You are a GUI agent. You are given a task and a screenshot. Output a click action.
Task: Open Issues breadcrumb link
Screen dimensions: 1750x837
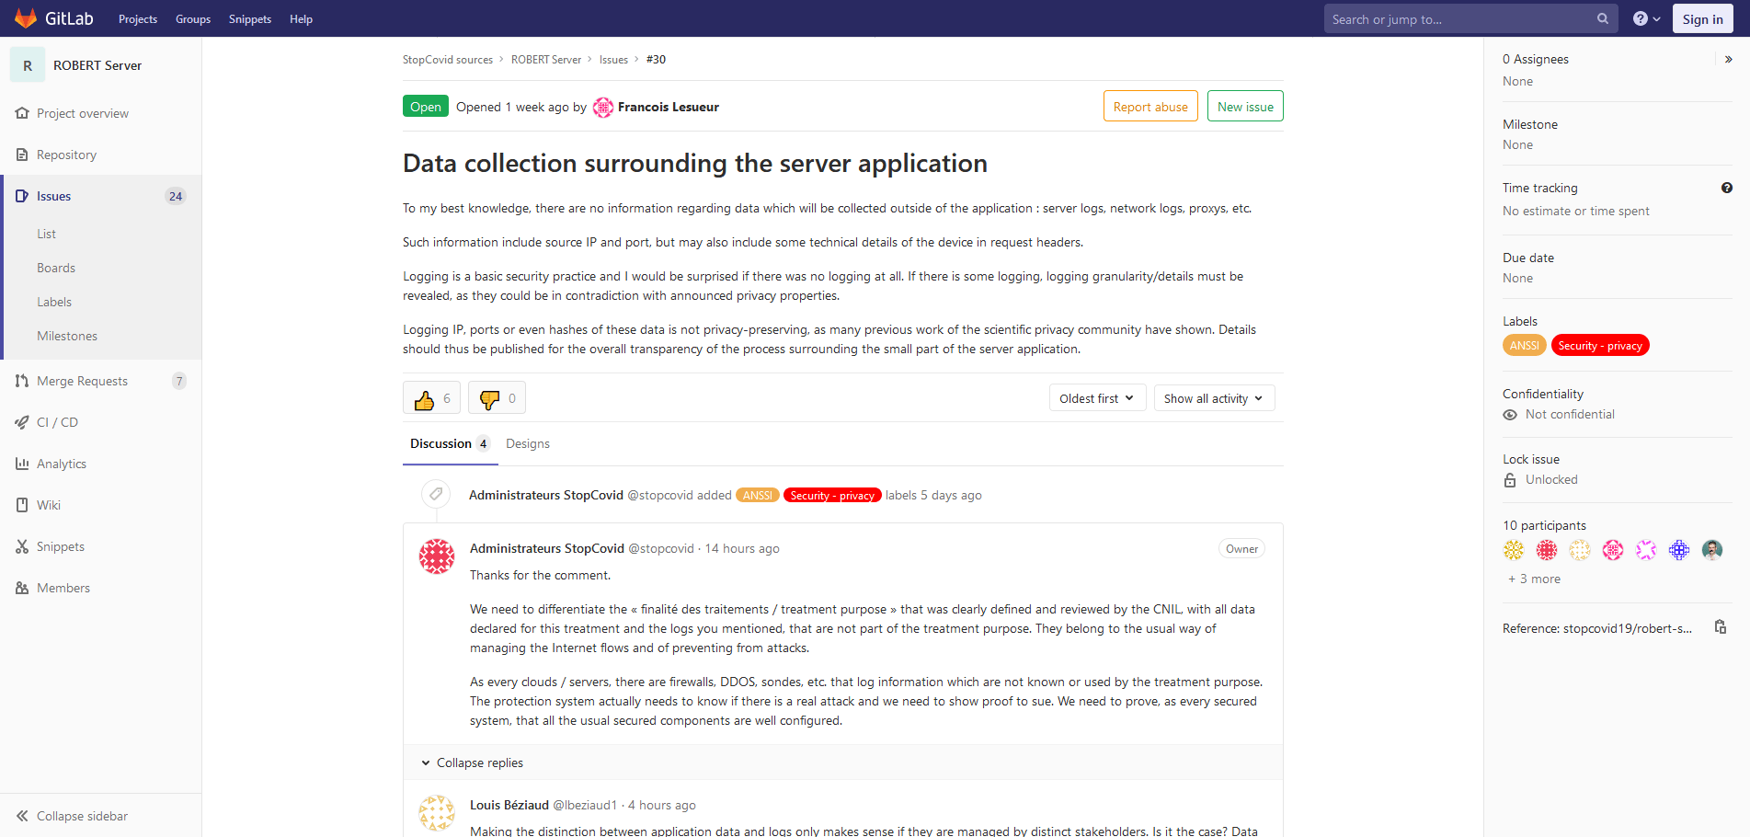click(613, 60)
